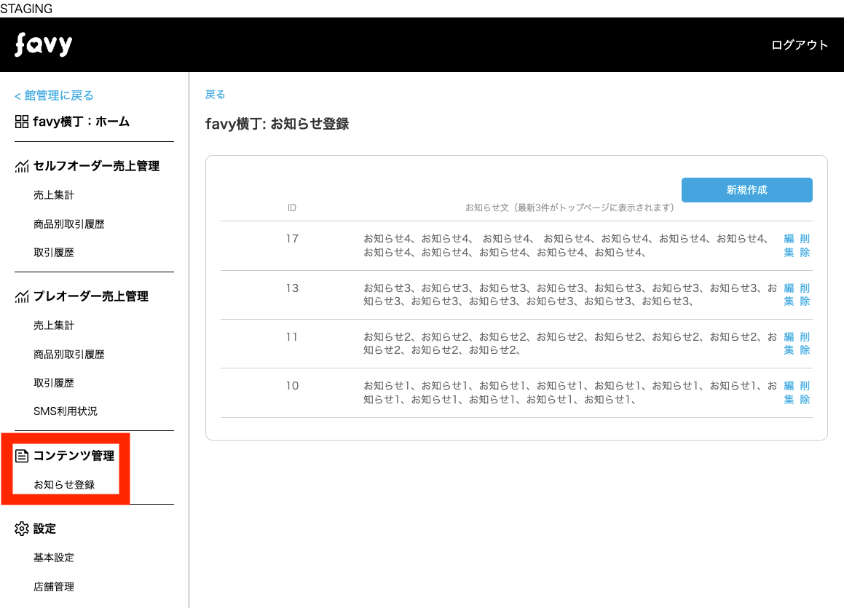The width and height of the screenshot is (844, 608).
Task: Go back via 館管理に戻る link
Action: (54, 95)
